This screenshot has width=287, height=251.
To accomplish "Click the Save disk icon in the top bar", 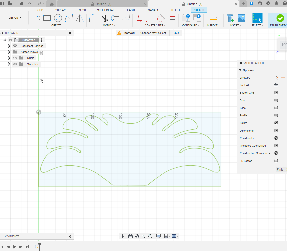I will 21,3.
